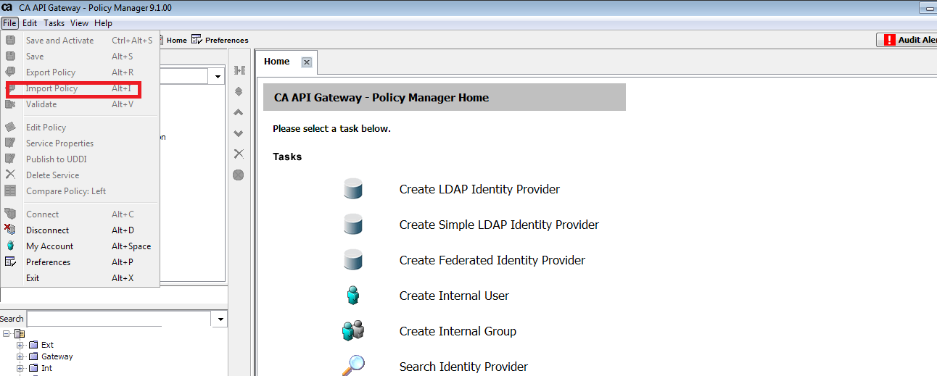
Task: Select Delete Service menu item
Action: click(80, 175)
